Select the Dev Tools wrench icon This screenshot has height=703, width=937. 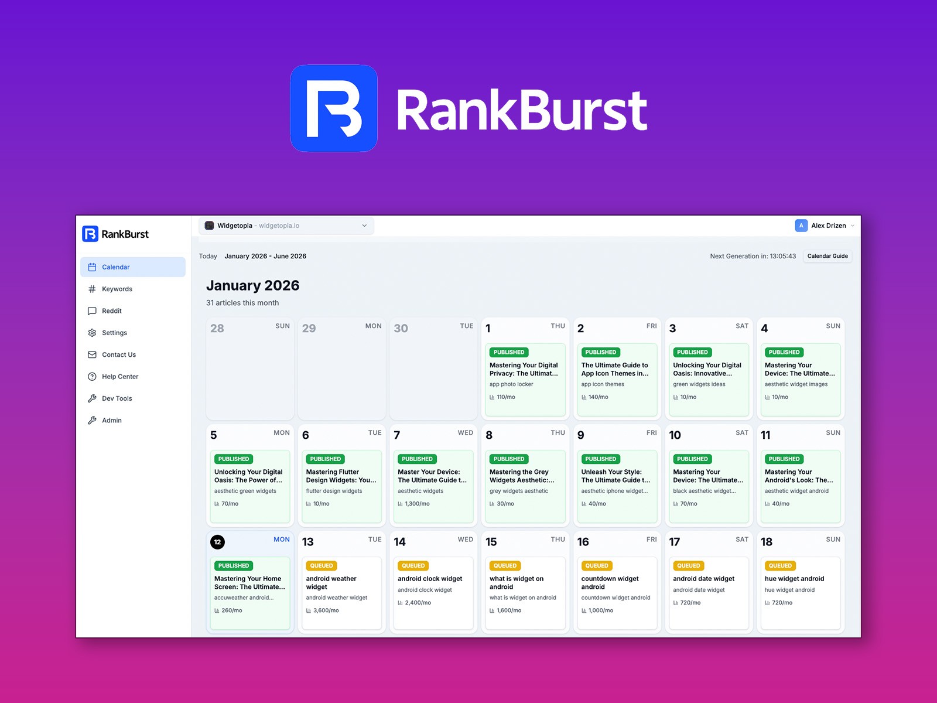click(92, 398)
